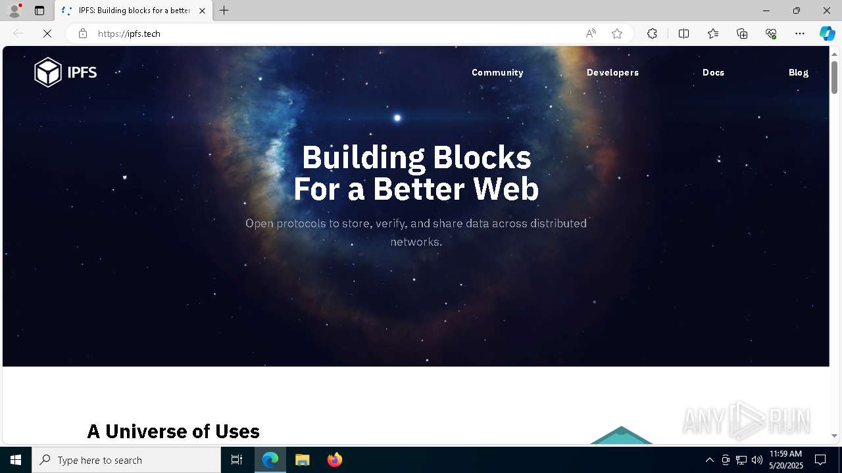
Task: Open Settings and more menu
Action: [x=800, y=34]
